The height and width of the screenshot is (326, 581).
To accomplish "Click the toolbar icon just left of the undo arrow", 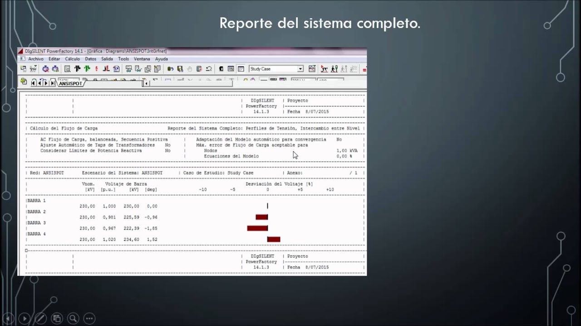I will (199, 69).
